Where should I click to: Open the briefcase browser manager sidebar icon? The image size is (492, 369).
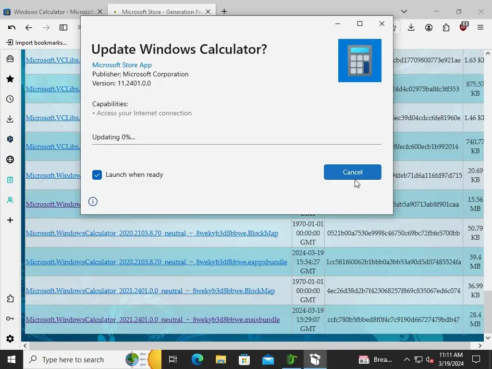point(10,59)
